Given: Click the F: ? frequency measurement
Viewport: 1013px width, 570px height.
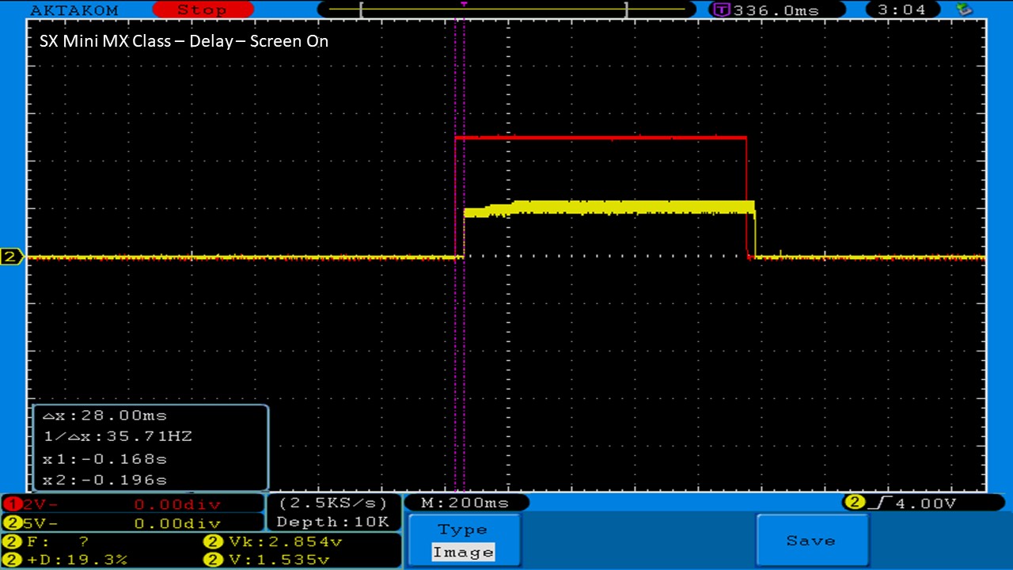Looking at the screenshot, I should 47,541.
